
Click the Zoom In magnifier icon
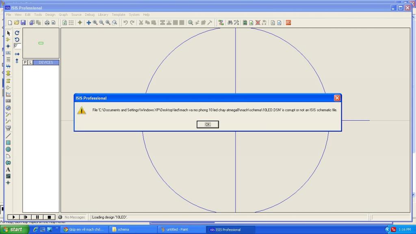click(95, 23)
